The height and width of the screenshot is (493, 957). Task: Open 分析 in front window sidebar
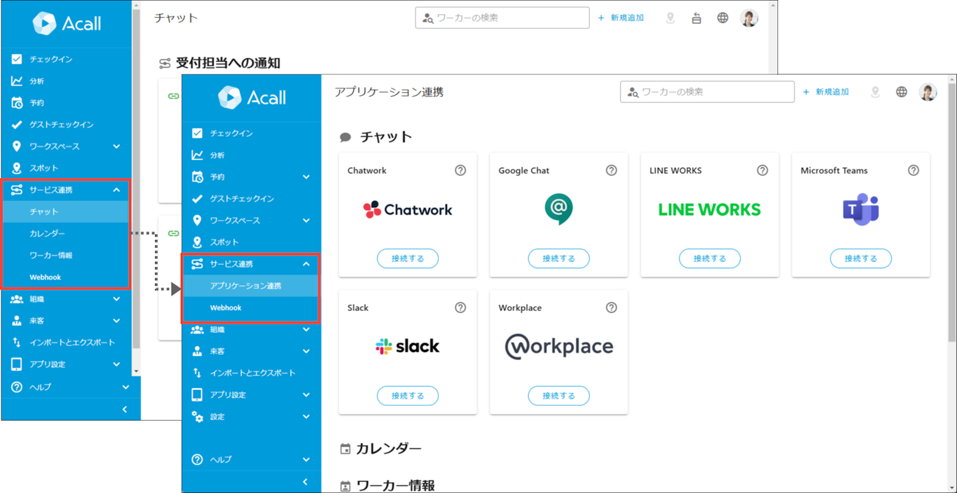tap(251, 155)
